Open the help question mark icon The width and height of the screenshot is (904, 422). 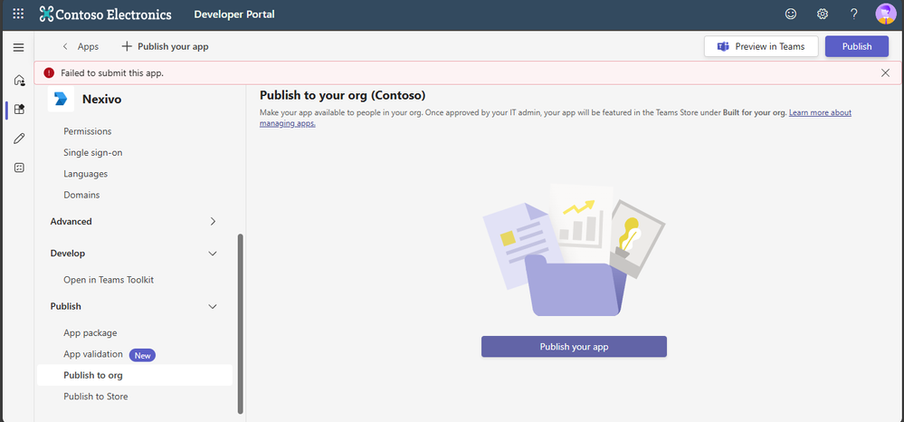pyautogui.click(x=854, y=14)
